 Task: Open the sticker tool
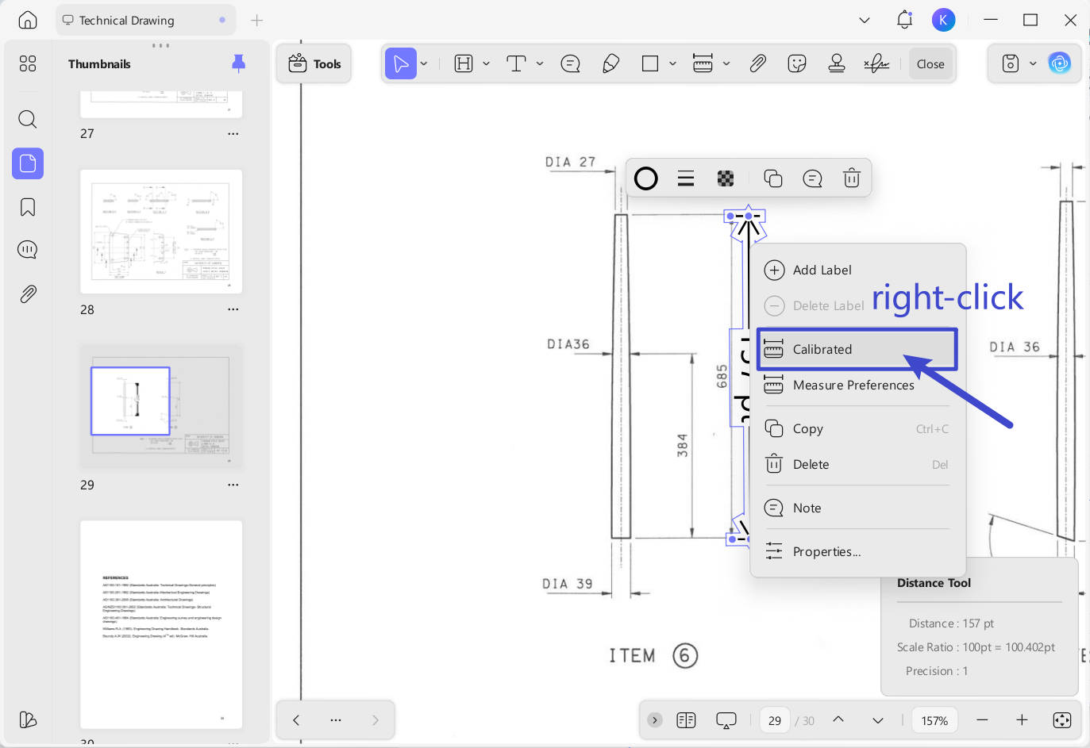(797, 63)
